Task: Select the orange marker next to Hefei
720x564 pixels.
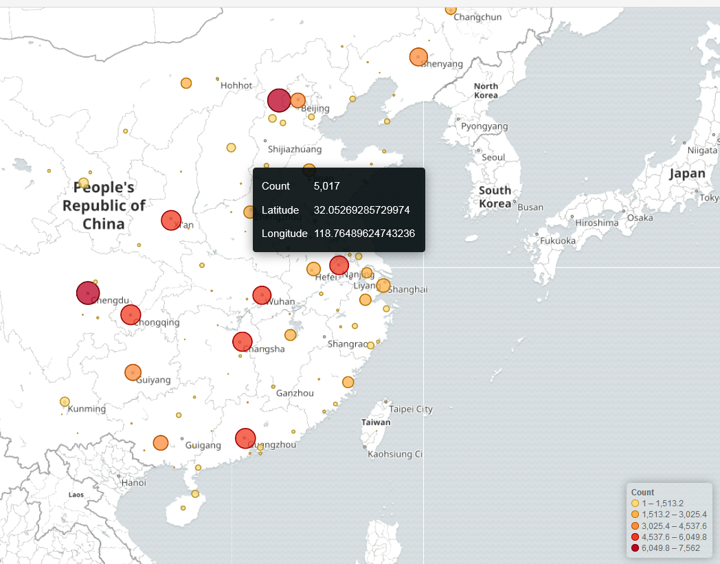Action: 313,269
